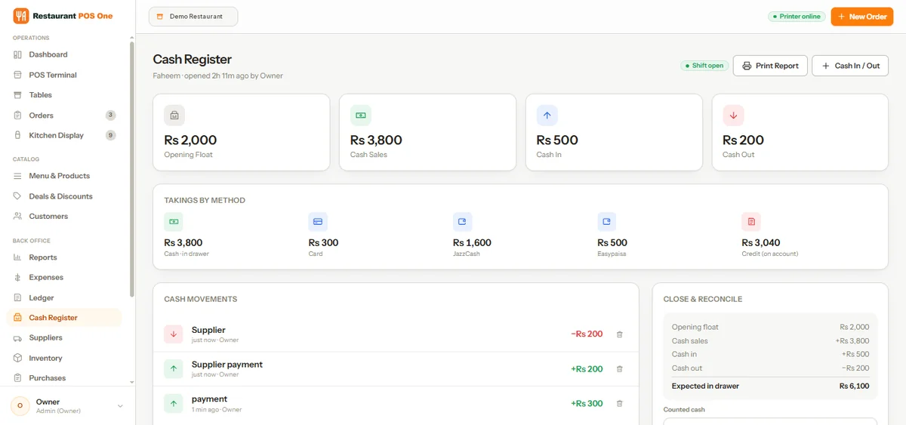Click the Close & Reconcile heading
The image size is (906, 425).
pos(703,299)
